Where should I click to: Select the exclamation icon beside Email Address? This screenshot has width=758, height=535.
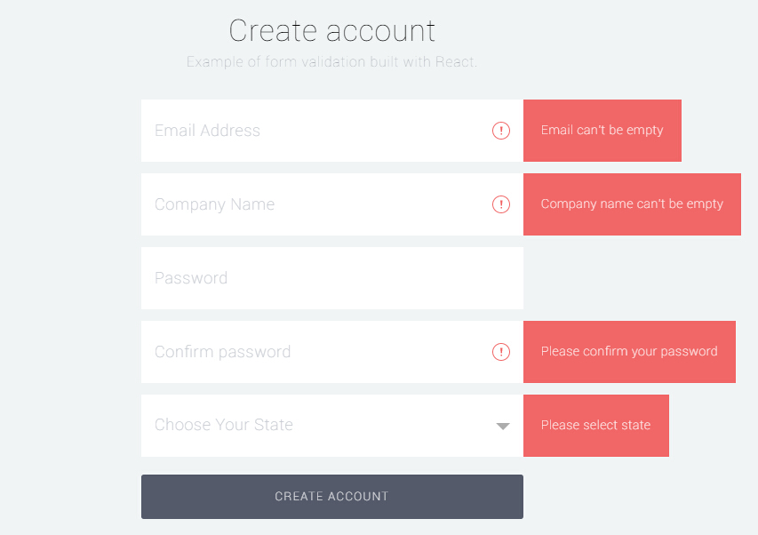[501, 131]
